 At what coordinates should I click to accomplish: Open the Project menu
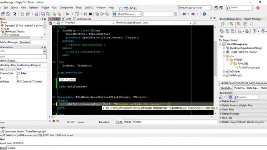point(45,7)
